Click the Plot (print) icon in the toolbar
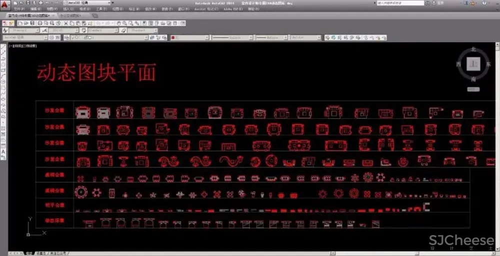500x256 pixels. 39,23
